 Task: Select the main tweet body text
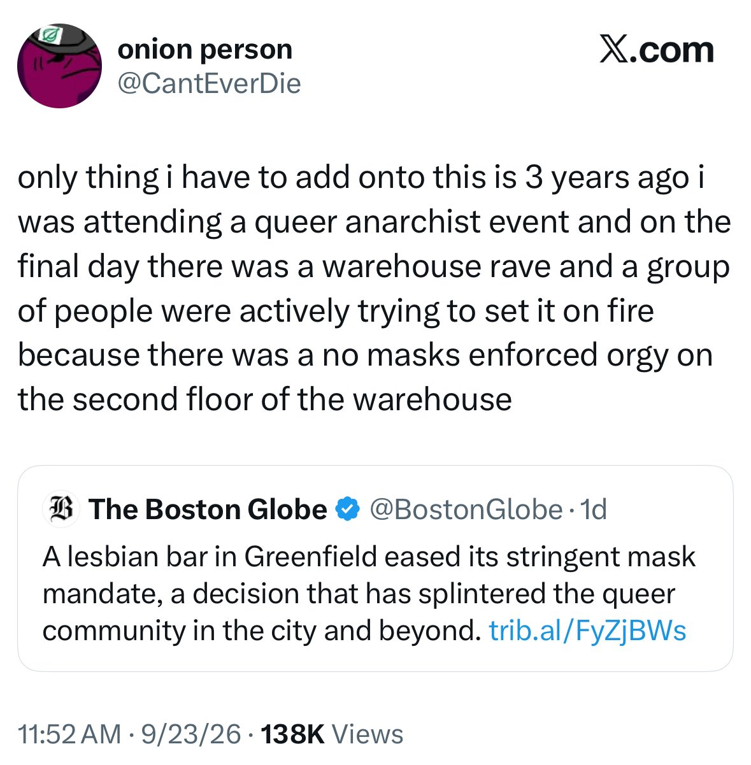(375, 289)
